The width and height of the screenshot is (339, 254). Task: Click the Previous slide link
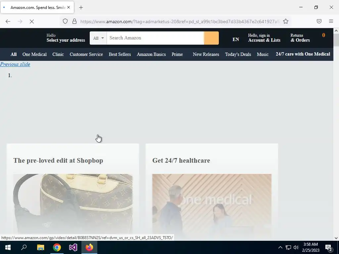[x=15, y=64]
